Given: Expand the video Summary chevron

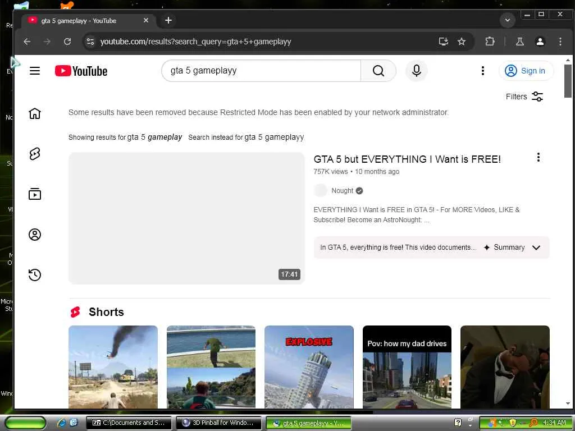Looking at the screenshot, I should 536,247.
